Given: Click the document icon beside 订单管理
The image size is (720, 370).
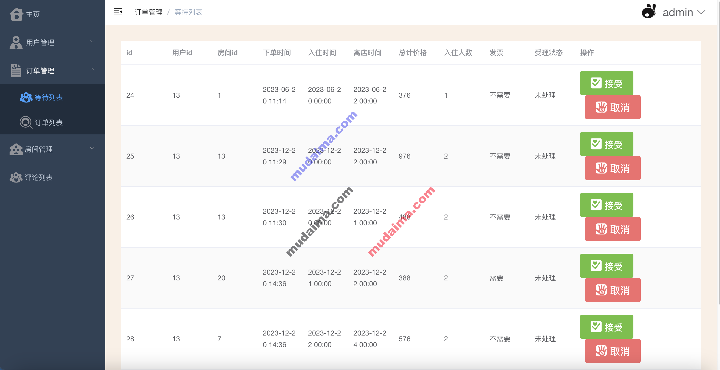Looking at the screenshot, I should (x=16, y=70).
